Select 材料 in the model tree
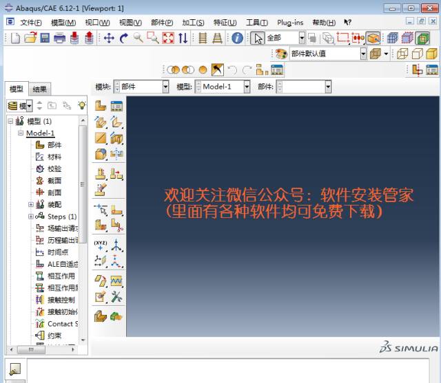The height and width of the screenshot is (383, 441). pyautogui.click(x=54, y=157)
